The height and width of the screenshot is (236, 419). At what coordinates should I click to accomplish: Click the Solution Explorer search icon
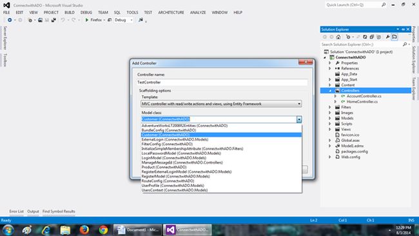point(405,44)
